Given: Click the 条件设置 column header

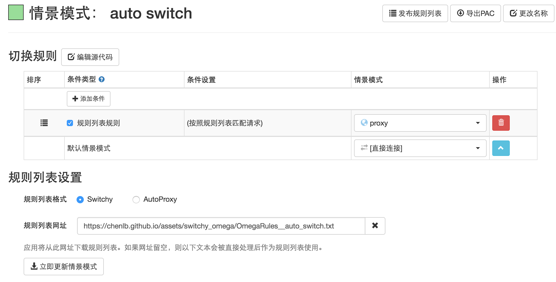Looking at the screenshot, I should coord(201,80).
